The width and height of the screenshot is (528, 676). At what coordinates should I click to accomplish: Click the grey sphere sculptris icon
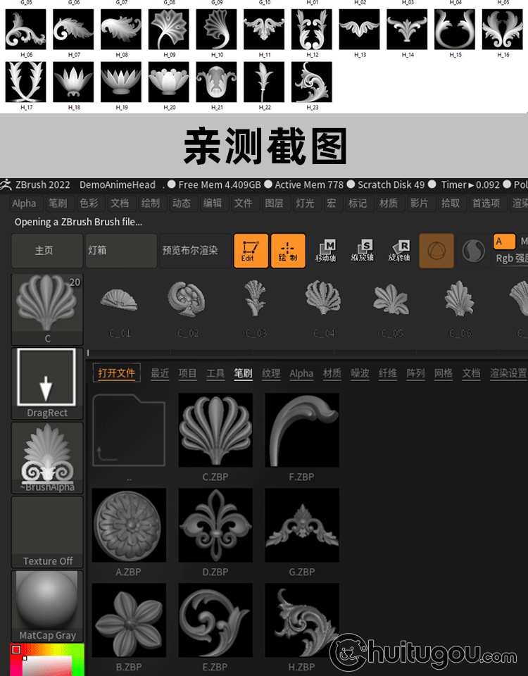(473, 251)
